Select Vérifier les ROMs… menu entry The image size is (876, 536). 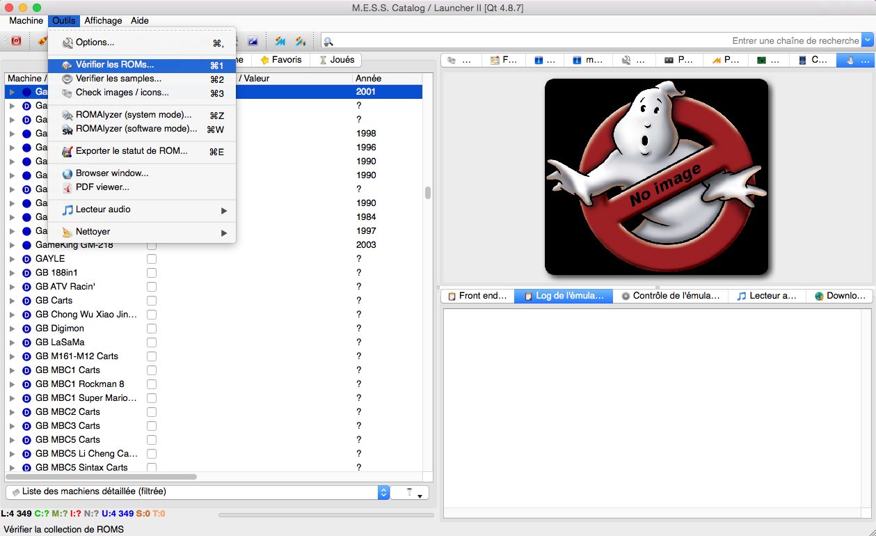[142, 65]
